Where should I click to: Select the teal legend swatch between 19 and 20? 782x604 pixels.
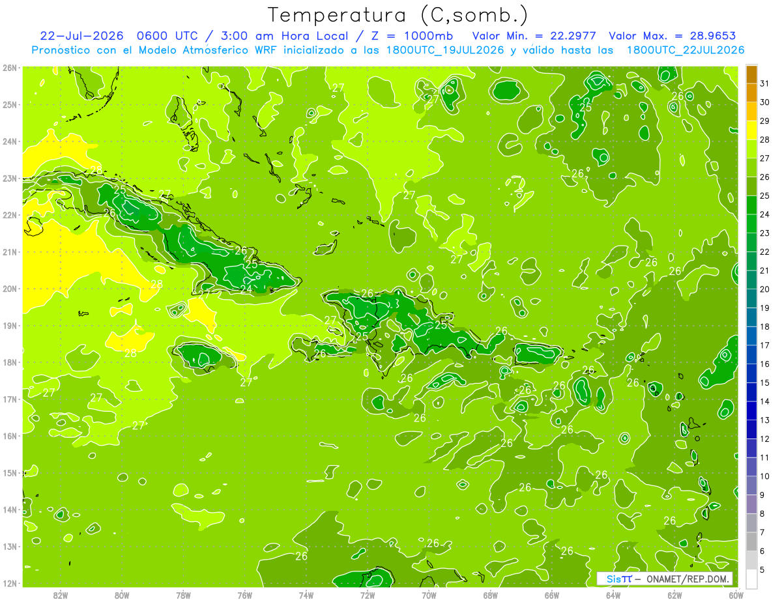point(751,298)
